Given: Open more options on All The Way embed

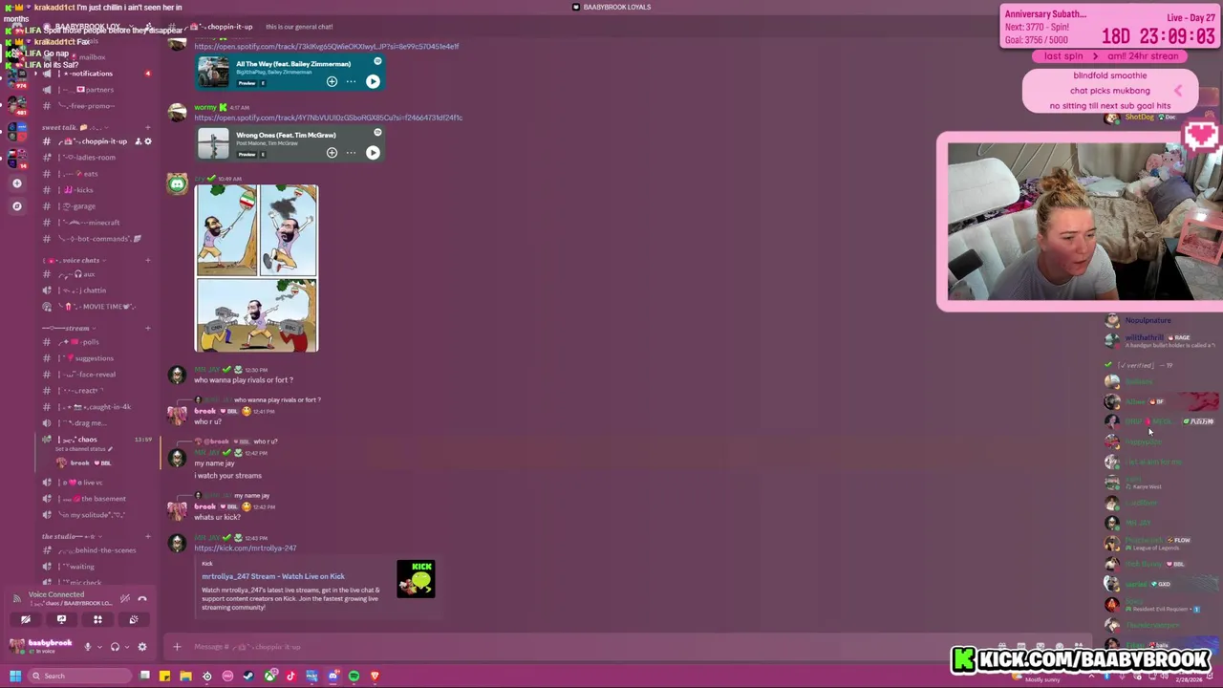Looking at the screenshot, I should pos(351,82).
